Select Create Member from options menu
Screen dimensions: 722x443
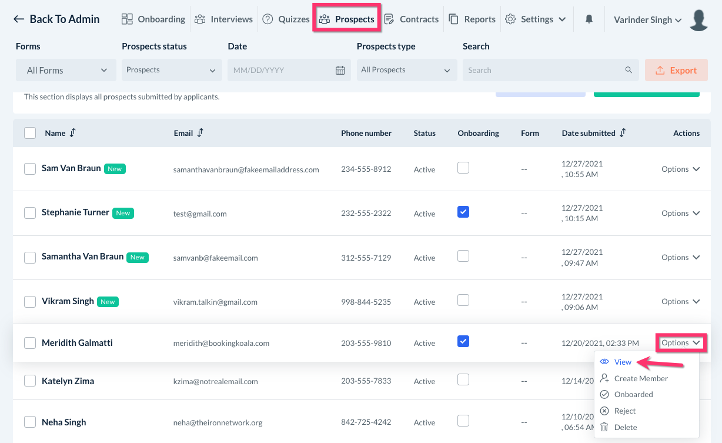(x=641, y=378)
